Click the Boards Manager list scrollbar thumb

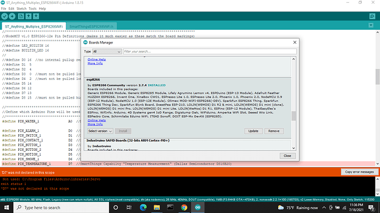[294, 116]
